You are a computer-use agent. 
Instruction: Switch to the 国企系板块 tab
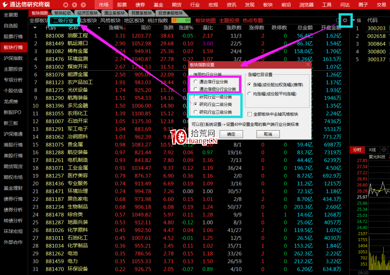point(114,13)
